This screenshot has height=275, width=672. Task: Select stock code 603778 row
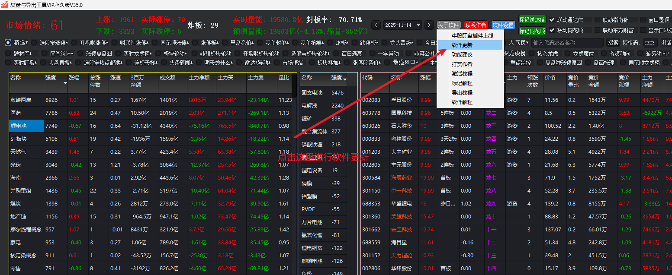tap(516, 113)
